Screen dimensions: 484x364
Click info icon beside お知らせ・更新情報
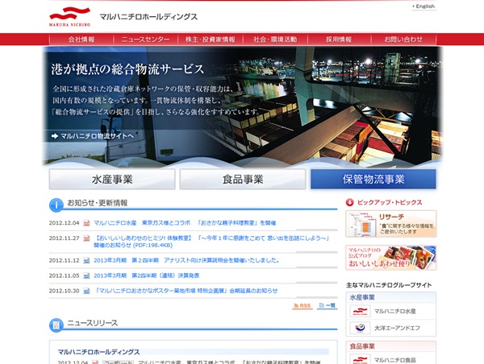point(56,205)
